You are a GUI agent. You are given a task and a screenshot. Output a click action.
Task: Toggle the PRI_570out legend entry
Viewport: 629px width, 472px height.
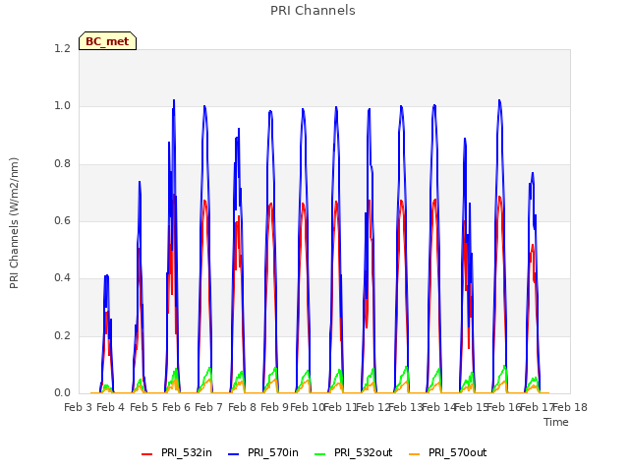[x=448, y=452]
